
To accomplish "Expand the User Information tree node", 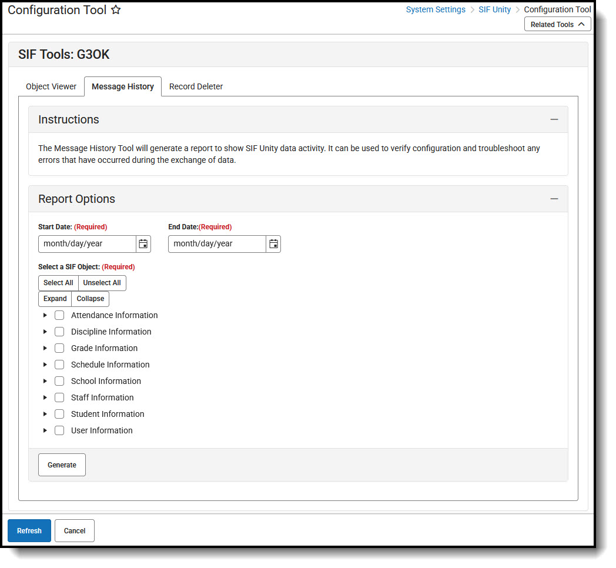I will tap(45, 430).
